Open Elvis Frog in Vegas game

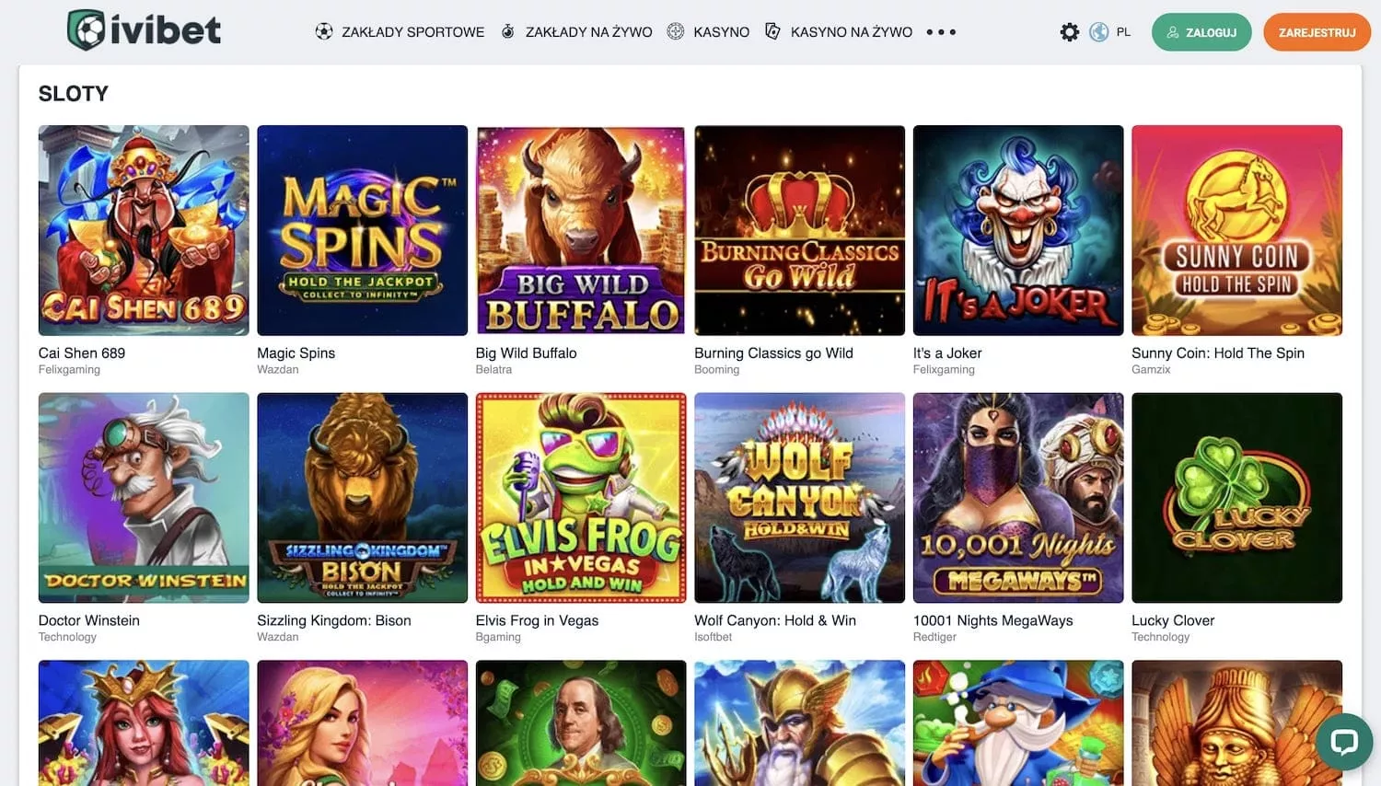pyautogui.click(x=581, y=498)
